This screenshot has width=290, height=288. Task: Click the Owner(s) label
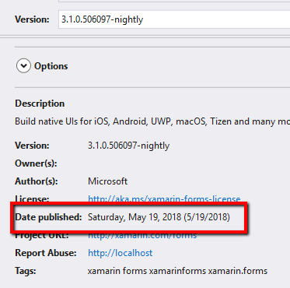coord(36,163)
